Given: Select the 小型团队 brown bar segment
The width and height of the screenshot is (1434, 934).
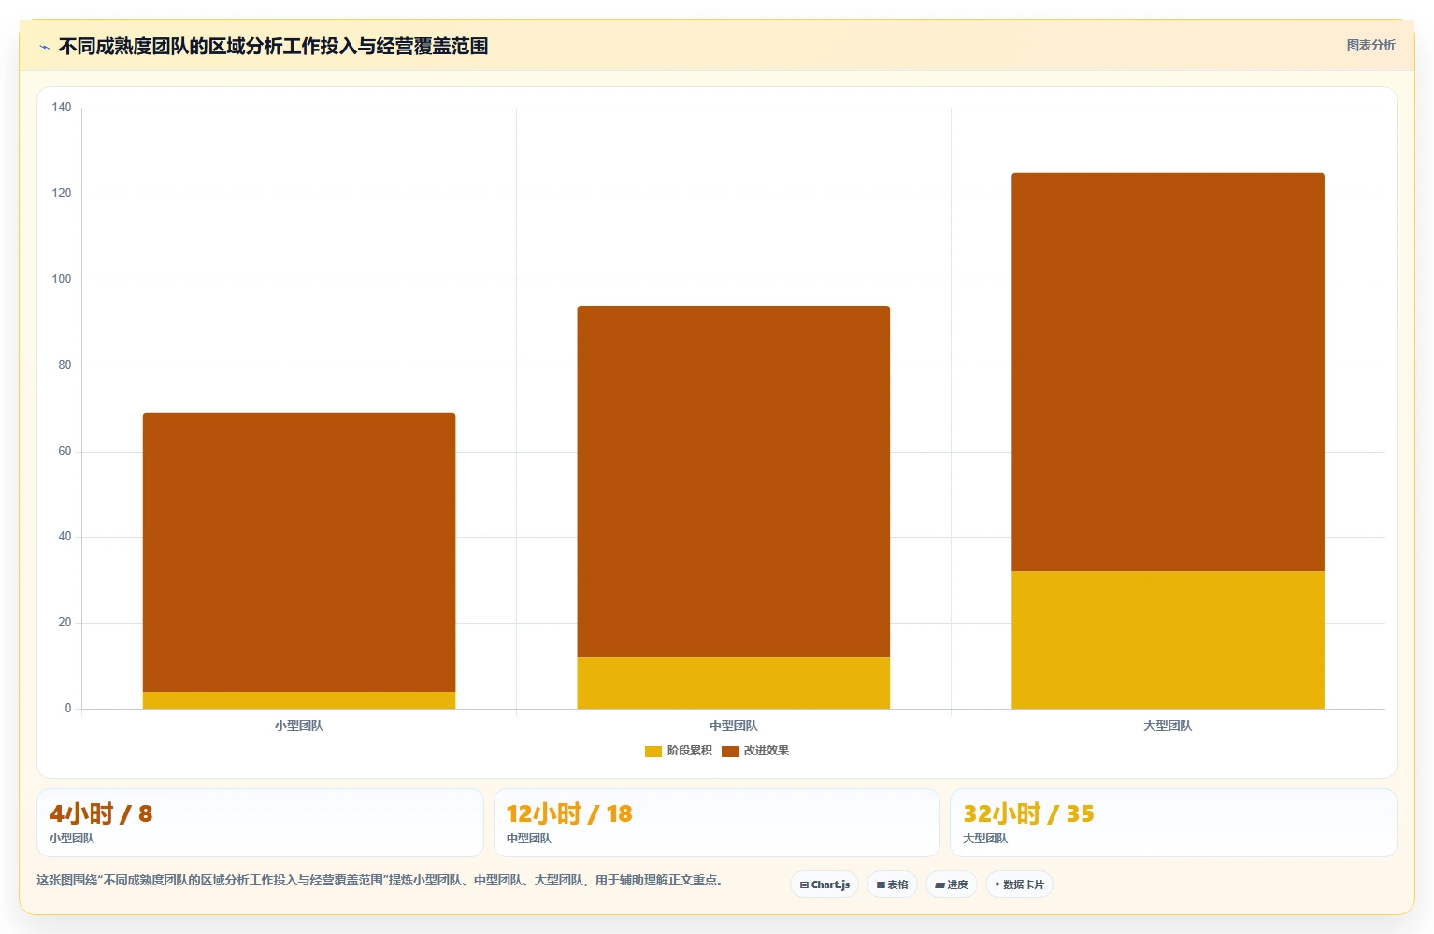Looking at the screenshot, I should pos(299,553).
